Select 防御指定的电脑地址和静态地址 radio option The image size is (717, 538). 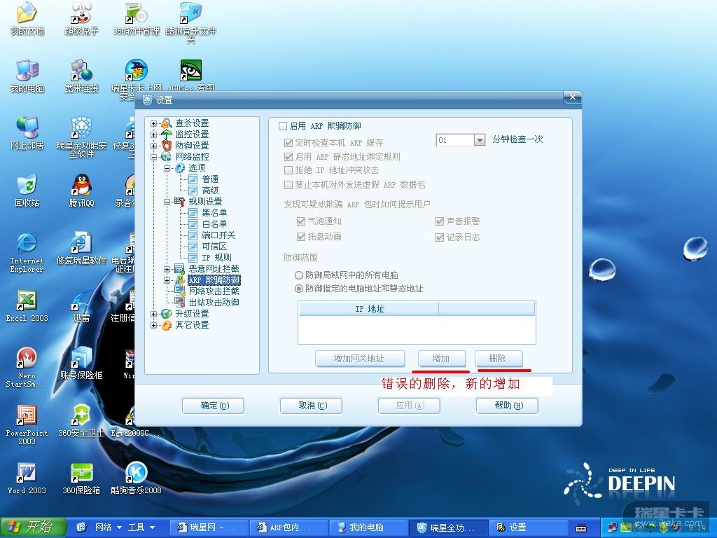298,289
